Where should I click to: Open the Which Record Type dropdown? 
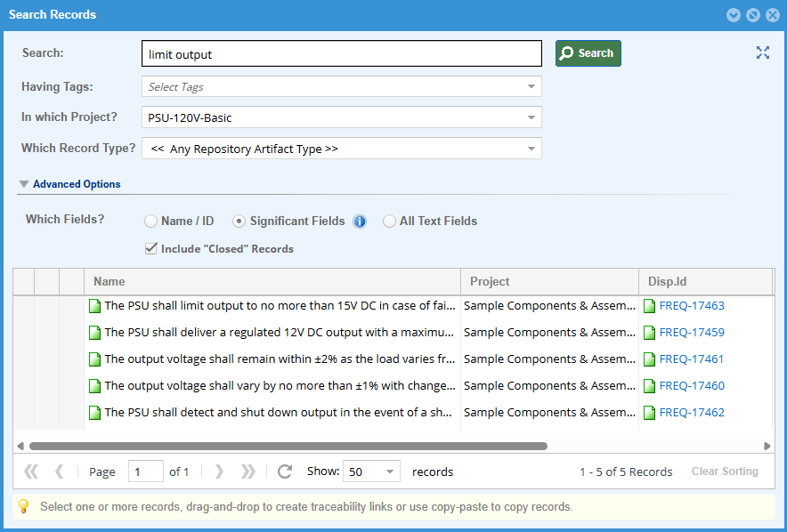click(x=531, y=149)
